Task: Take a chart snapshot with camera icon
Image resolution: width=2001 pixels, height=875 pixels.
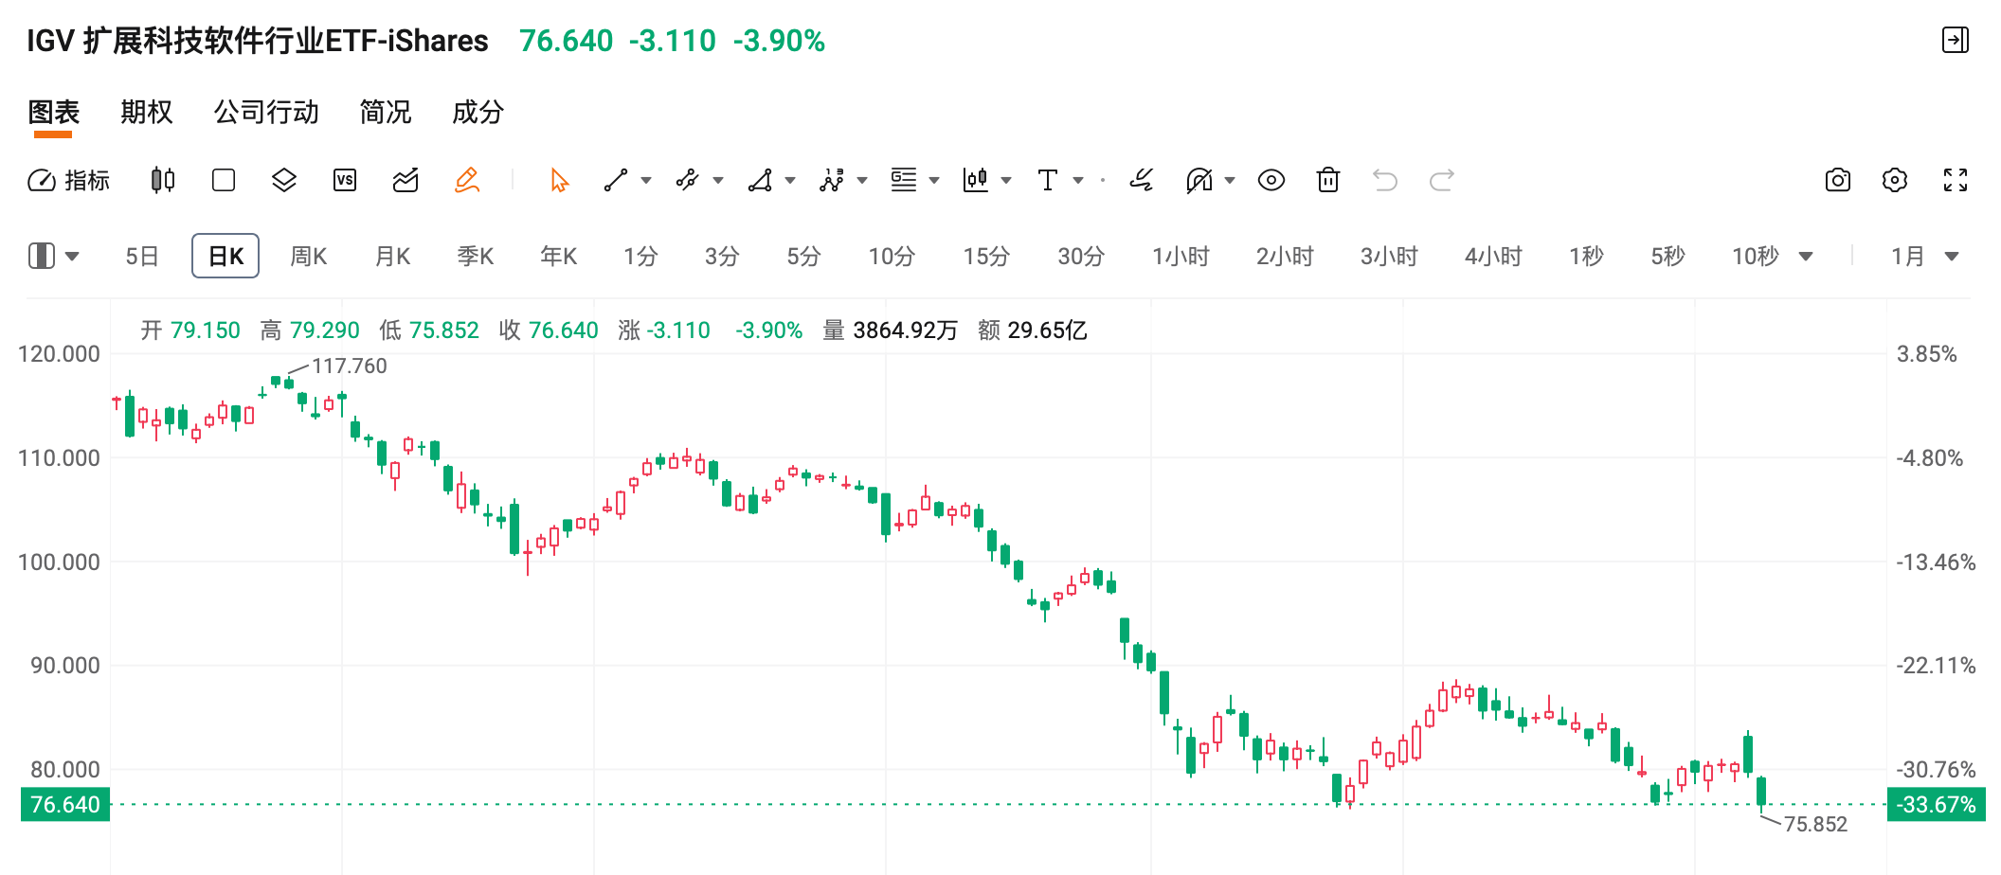Action: click(1838, 180)
